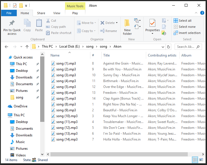Click the New folder icon
207x165 pixels.
[127, 23]
